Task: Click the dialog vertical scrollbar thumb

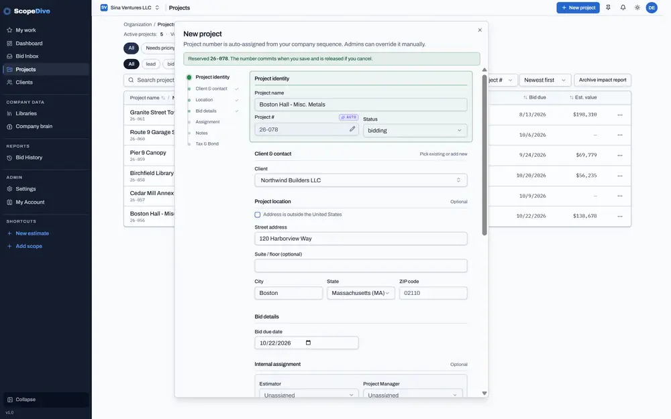Action: [x=484, y=155]
